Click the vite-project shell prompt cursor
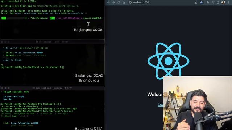232x130 pixels. tap(63, 67)
